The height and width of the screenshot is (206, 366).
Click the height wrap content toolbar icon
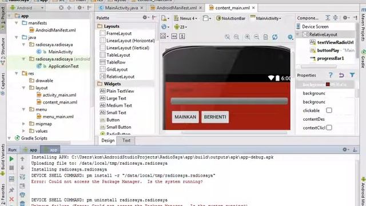click(182, 36)
